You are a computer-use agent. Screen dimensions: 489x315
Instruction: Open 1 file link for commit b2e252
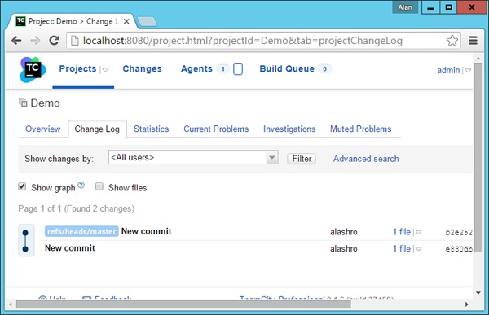tap(402, 232)
